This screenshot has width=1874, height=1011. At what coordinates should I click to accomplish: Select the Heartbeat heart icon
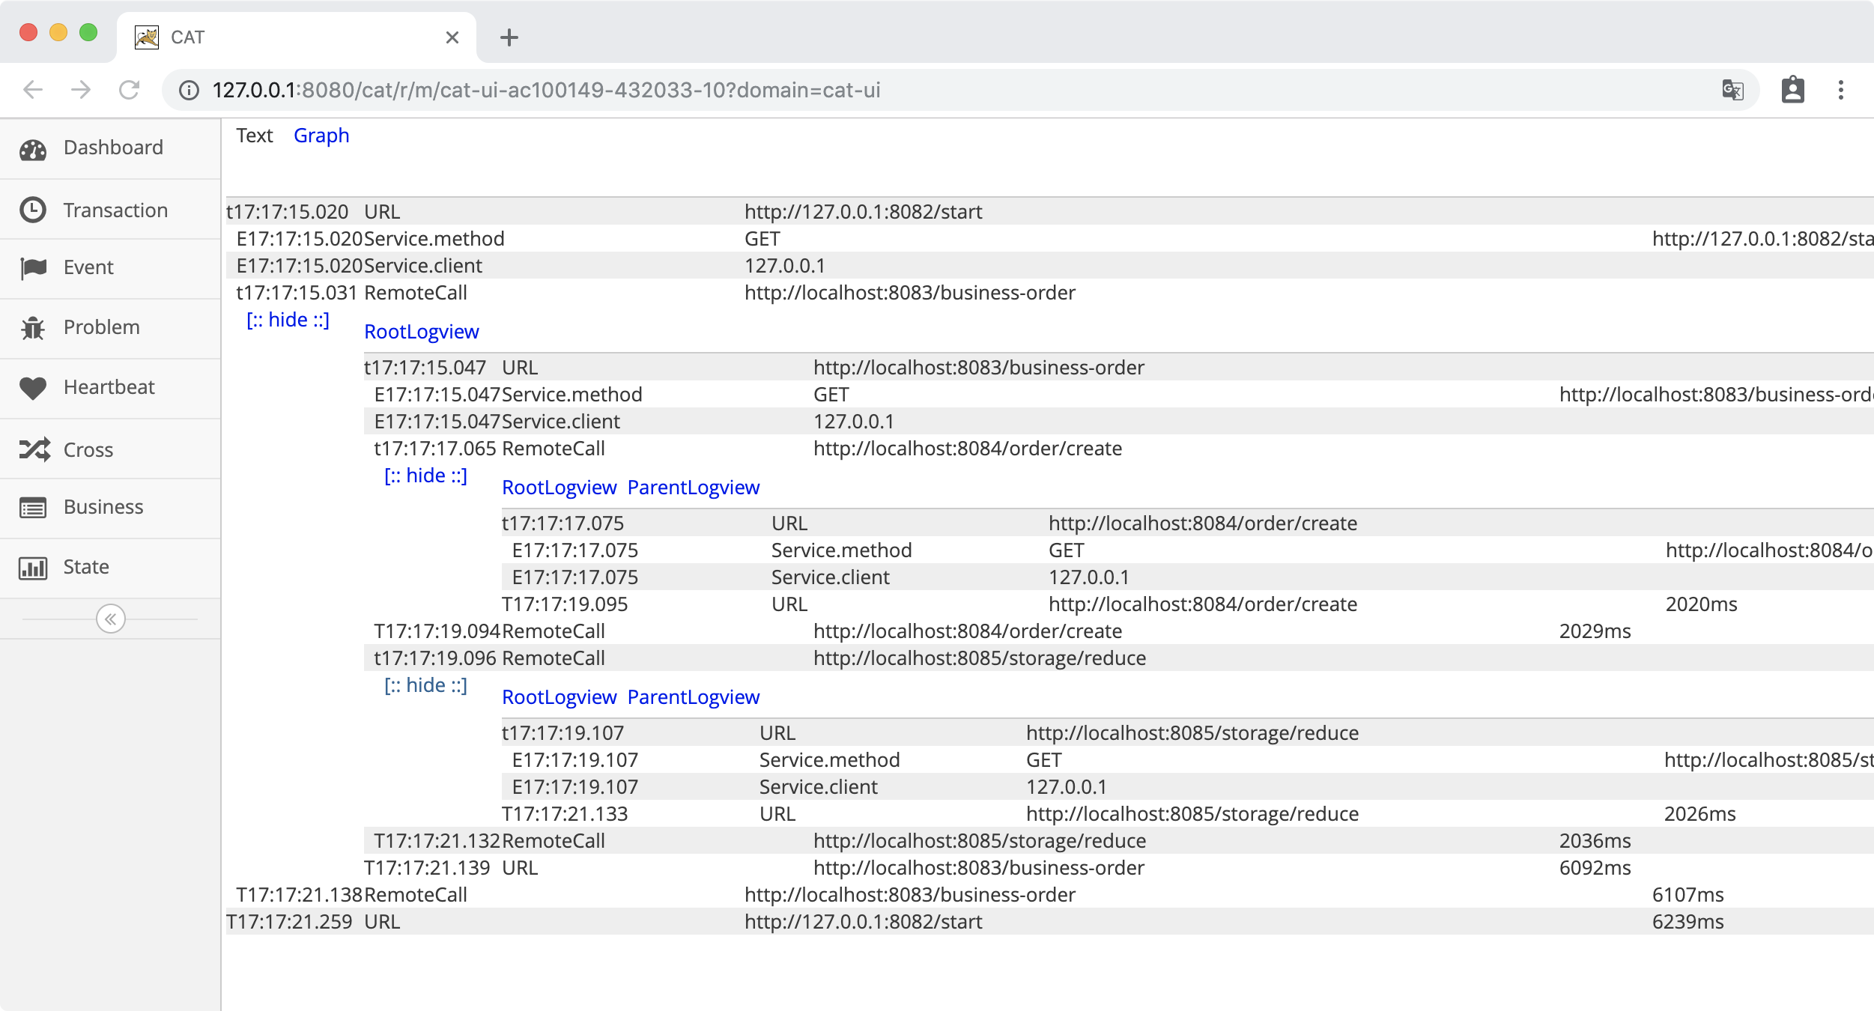click(x=33, y=388)
